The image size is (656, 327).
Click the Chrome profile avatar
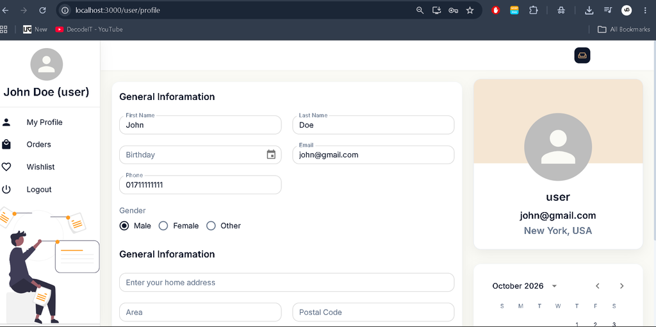[x=627, y=10]
